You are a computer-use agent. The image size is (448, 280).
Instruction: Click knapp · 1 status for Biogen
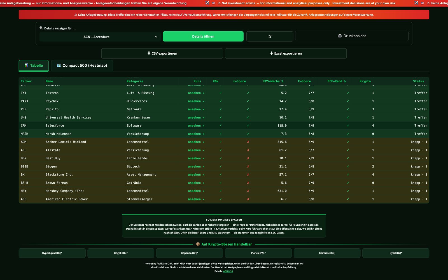click(x=419, y=167)
